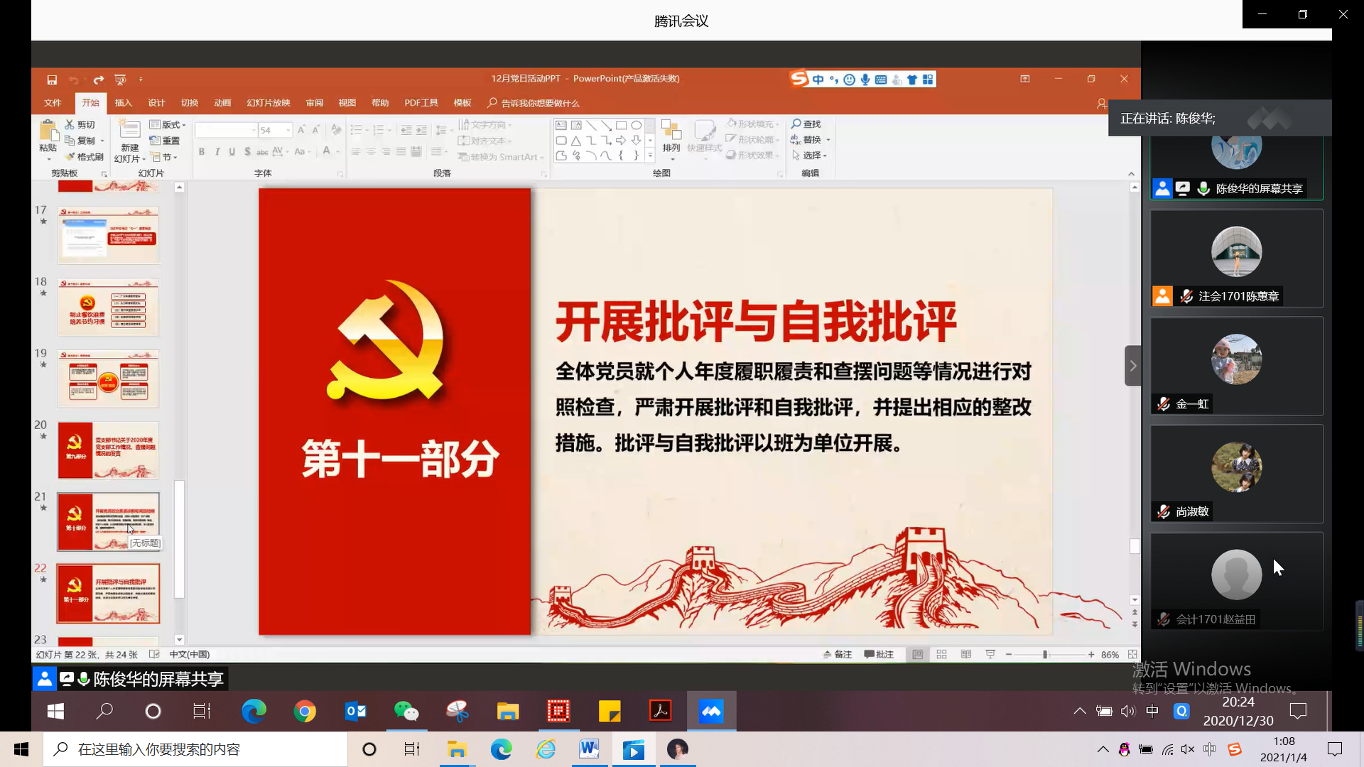Open the Slide Show (幻灯片放映) tab
Image resolution: width=1364 pixels, height=767 pixels.
point(269,103)
